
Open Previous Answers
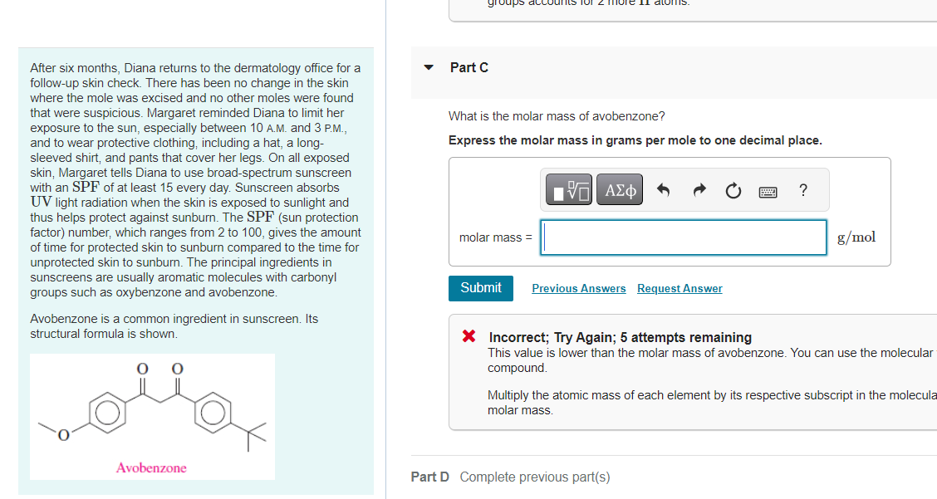[x=578, y=288]
